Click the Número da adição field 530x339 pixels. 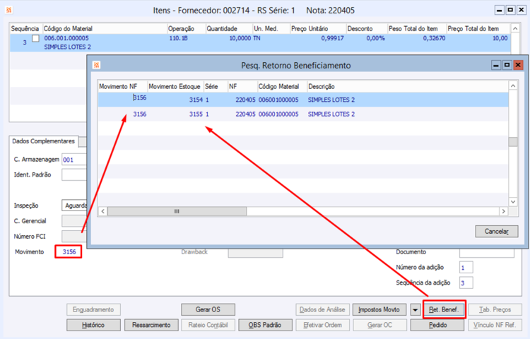pyautogui.click(x=466, y=267)
